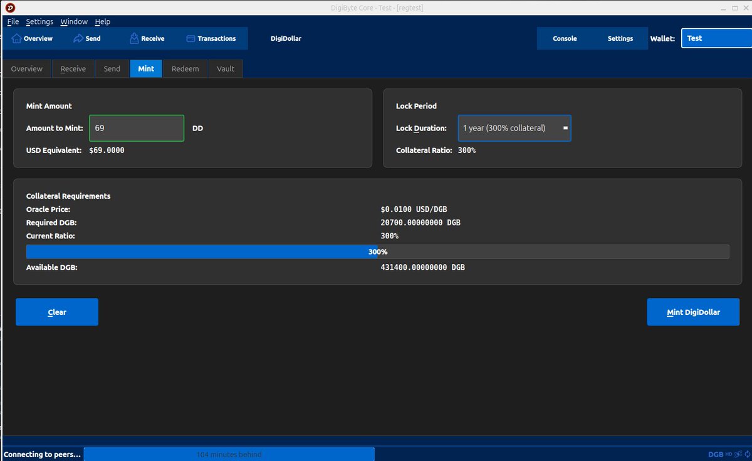Click the 300% collateral ratio progress bar
Viewport: 752px width, 461px height.
(377, 252)
